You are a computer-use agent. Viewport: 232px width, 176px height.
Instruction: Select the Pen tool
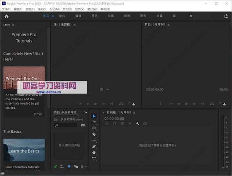click(94, 147)
